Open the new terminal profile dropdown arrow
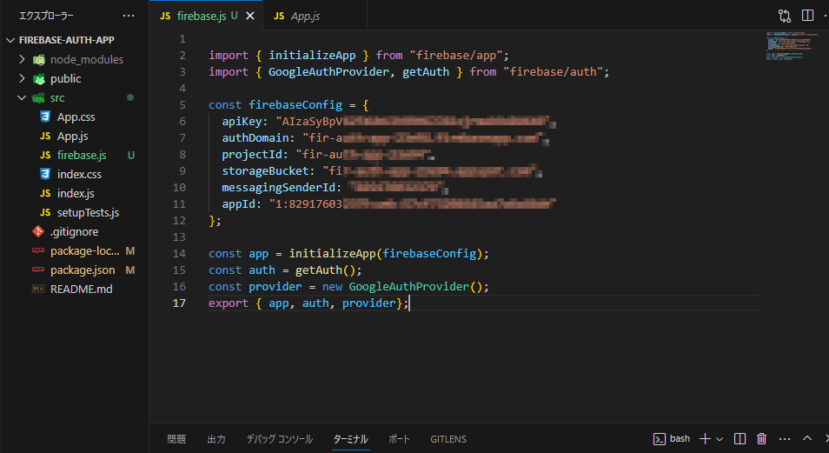Viewport: 829px width, 453px height. click(719, 439)
